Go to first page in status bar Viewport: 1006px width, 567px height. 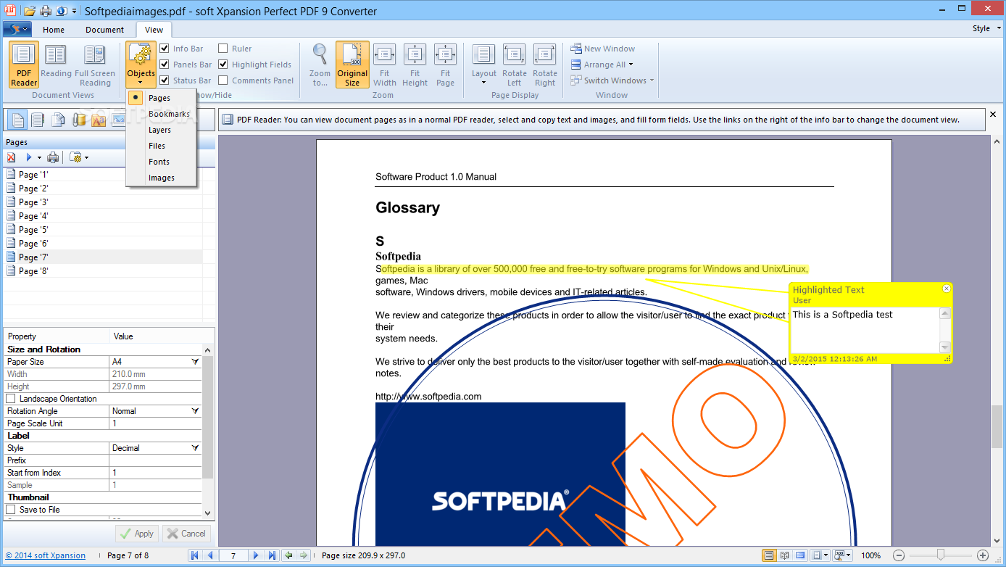point(194,555)
